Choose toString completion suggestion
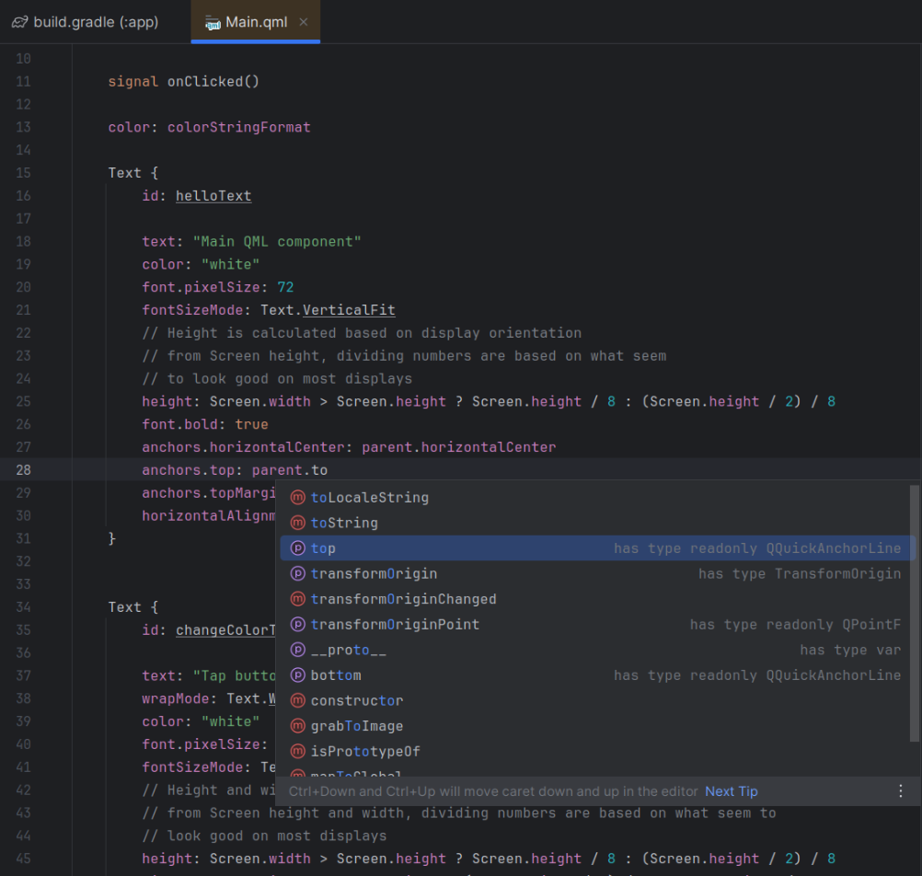Screen dimensions: 922x876 pyautogui.click(x=344, y=523)
